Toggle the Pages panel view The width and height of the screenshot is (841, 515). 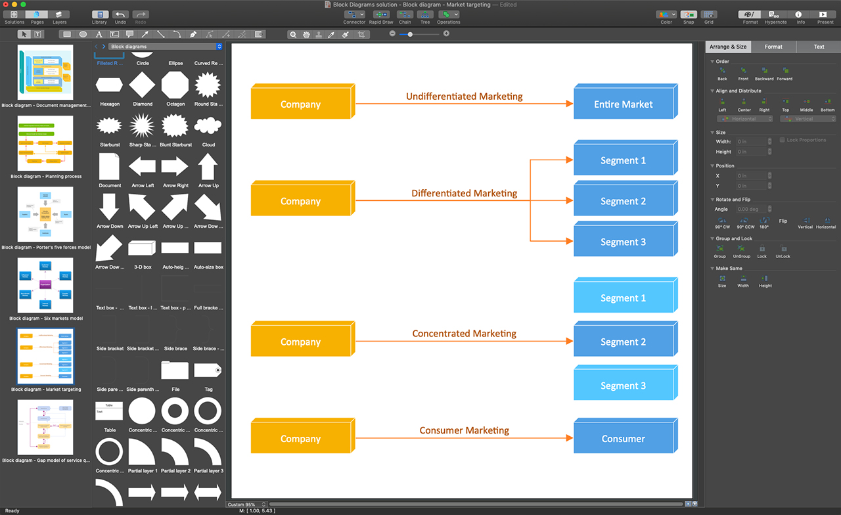click(x=37, y=14)
